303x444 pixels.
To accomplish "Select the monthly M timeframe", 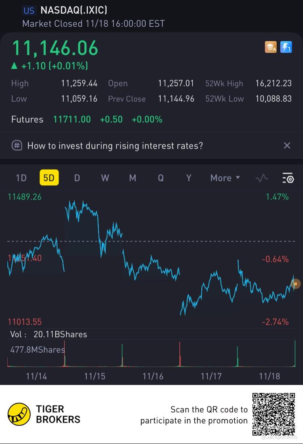I will 133,178.
